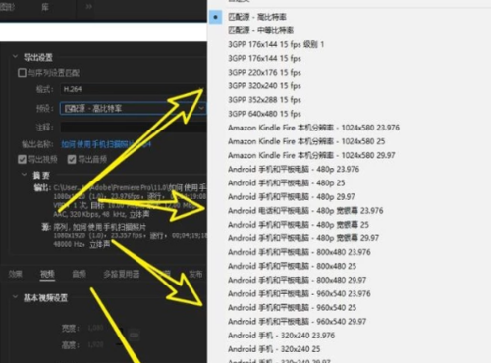This screenshot has height=363, width=491.
Task: Open the 格式 H.264 format dropdown
Action: (134, 89)
